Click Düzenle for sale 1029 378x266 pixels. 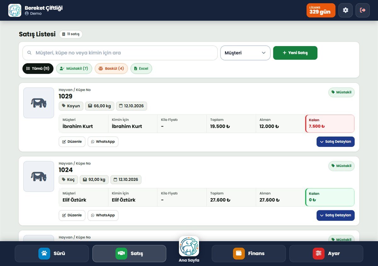(72, 142)
